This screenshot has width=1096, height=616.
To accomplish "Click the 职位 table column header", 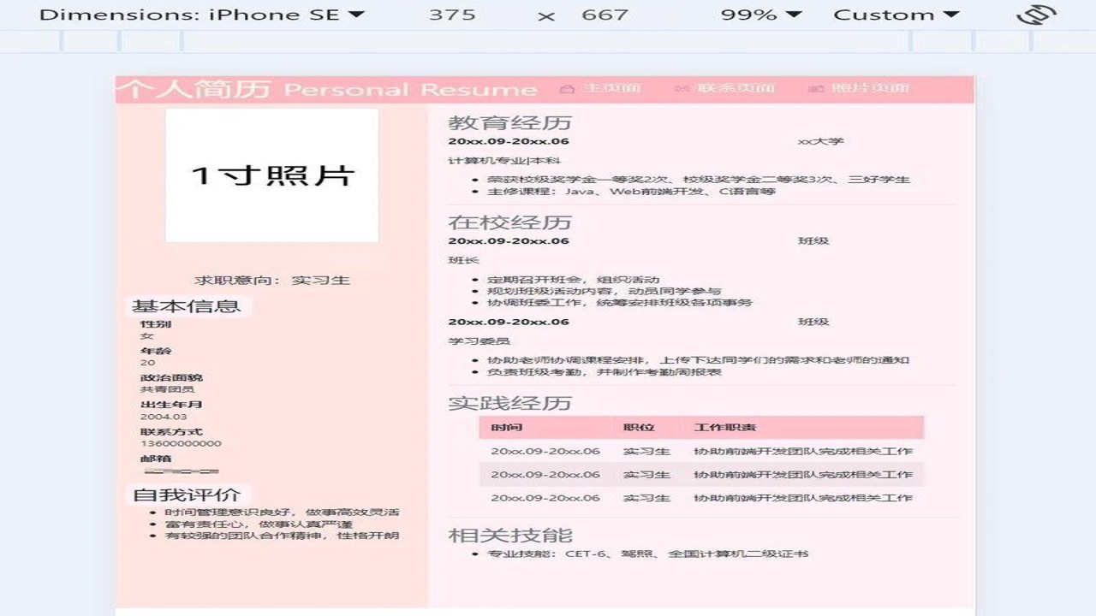I will pos(639,427).
